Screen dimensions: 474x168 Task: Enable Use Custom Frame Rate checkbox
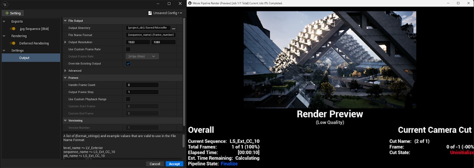(x=128, y=49)
